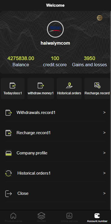Open the Historical.orders1 list entry
Viewport: 111px width, 224px height.
[x=55, y=173]
